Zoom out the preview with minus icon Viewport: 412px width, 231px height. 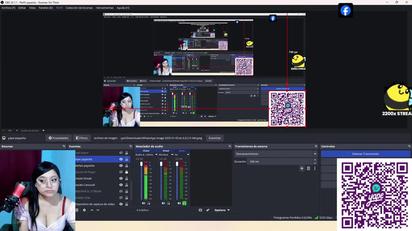[x=3, y=131]
